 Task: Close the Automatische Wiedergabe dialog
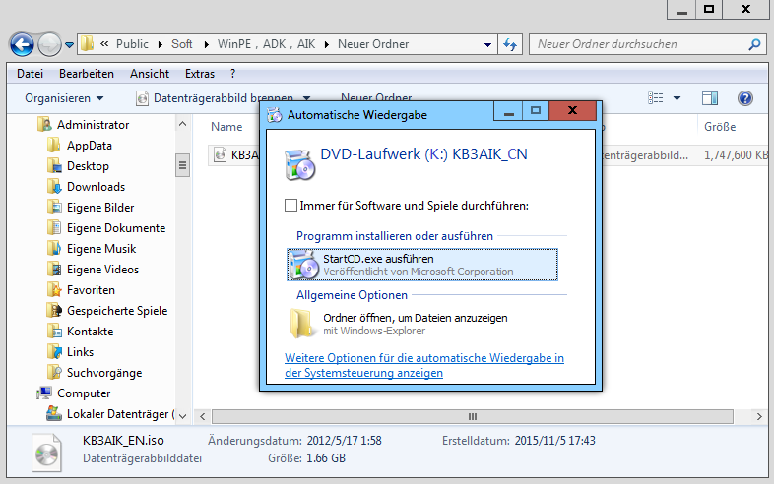(x=572, y=110)
